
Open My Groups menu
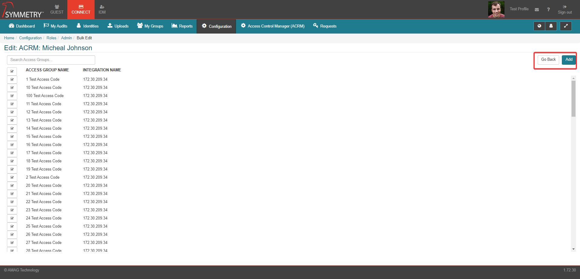(x=150, y=26)
